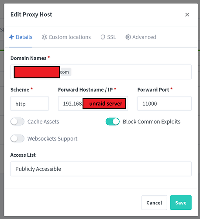
Task: Click the gear icon beside Advanced
Action: pyautogui.click(x=128, y=37)
